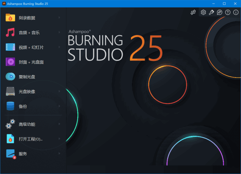241x174 pixels.
Task: Expand the 视频 + 幻灯片 submenu arrow
Action: [x=59, y=47]
